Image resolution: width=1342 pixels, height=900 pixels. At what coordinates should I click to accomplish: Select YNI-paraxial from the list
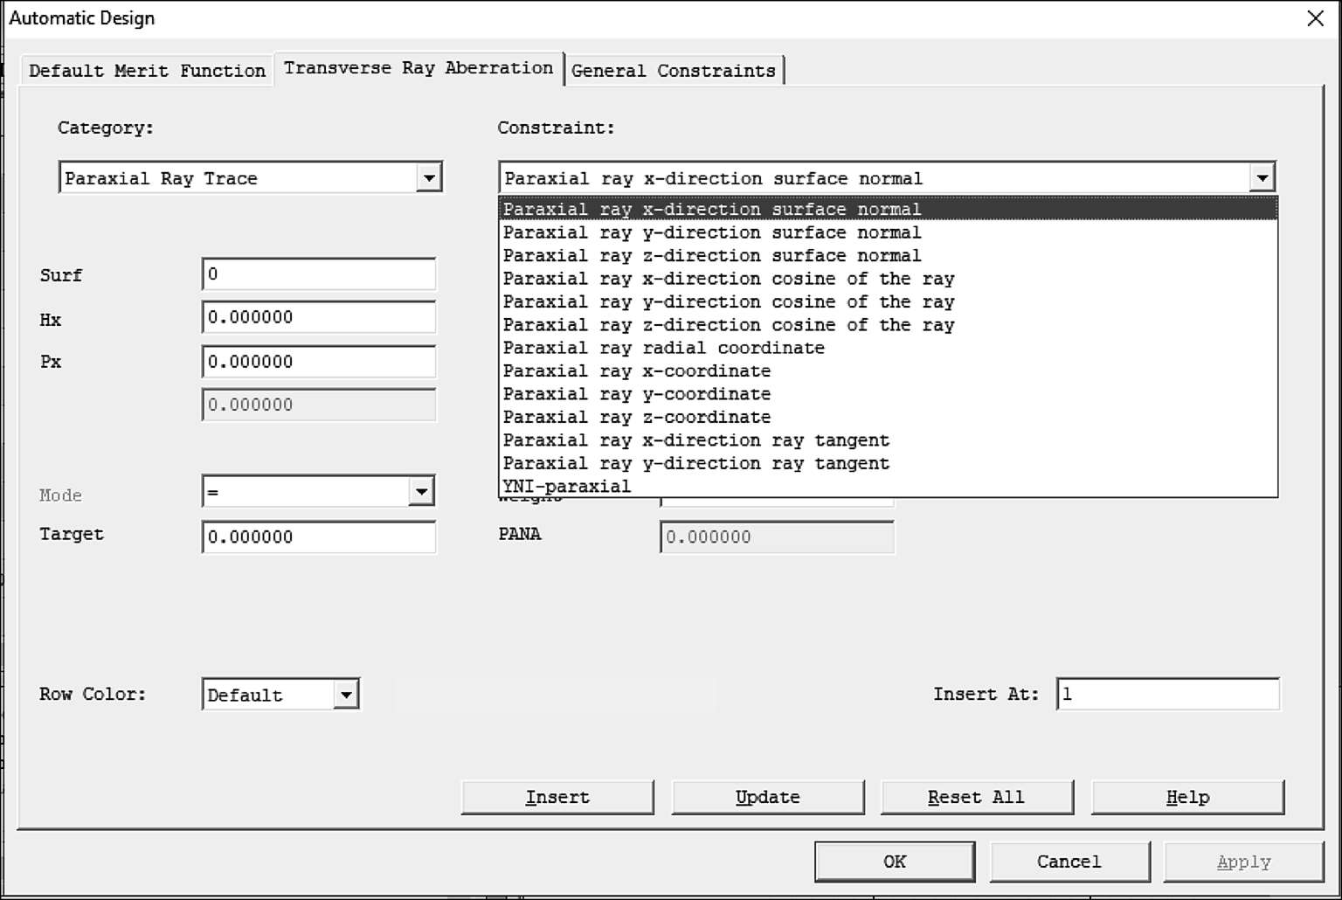[566, 487]
